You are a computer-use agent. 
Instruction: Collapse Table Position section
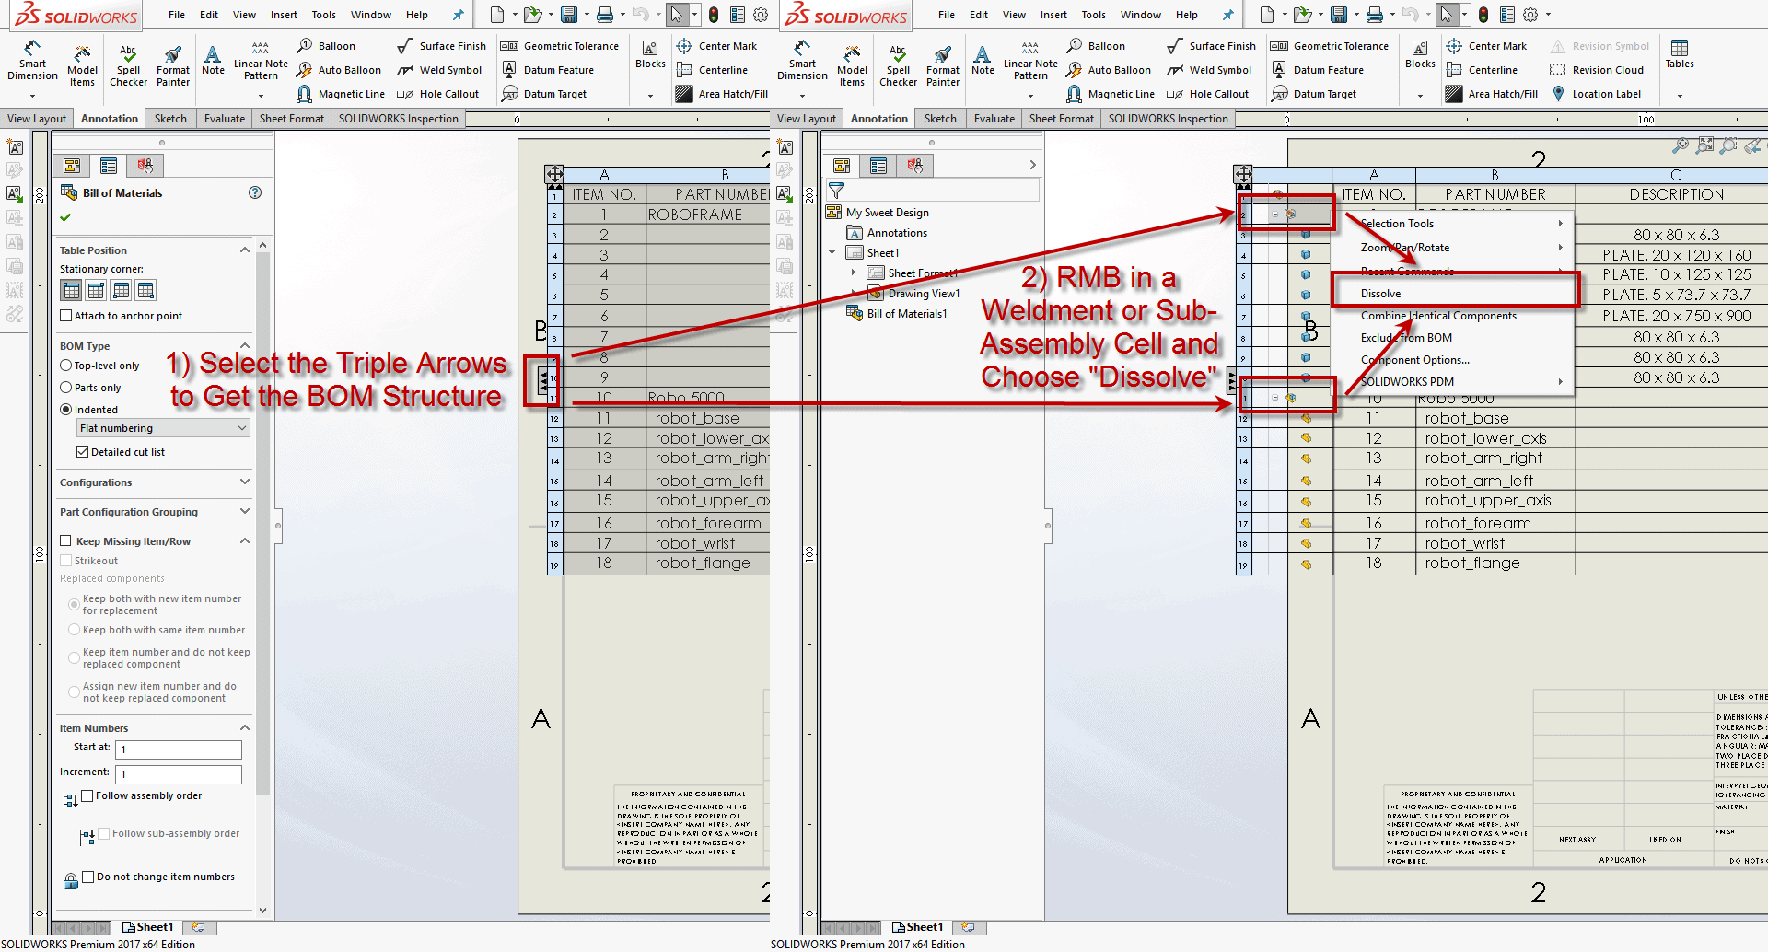tap(245, 250)
